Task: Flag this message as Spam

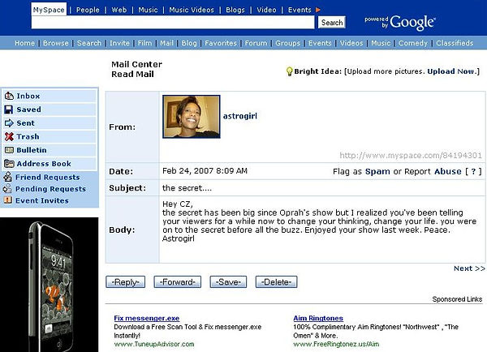Action: tap(377, 171)
